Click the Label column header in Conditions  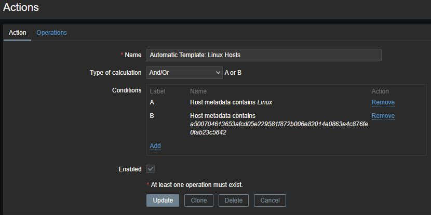pyautogui.click(x=157, y=91)
